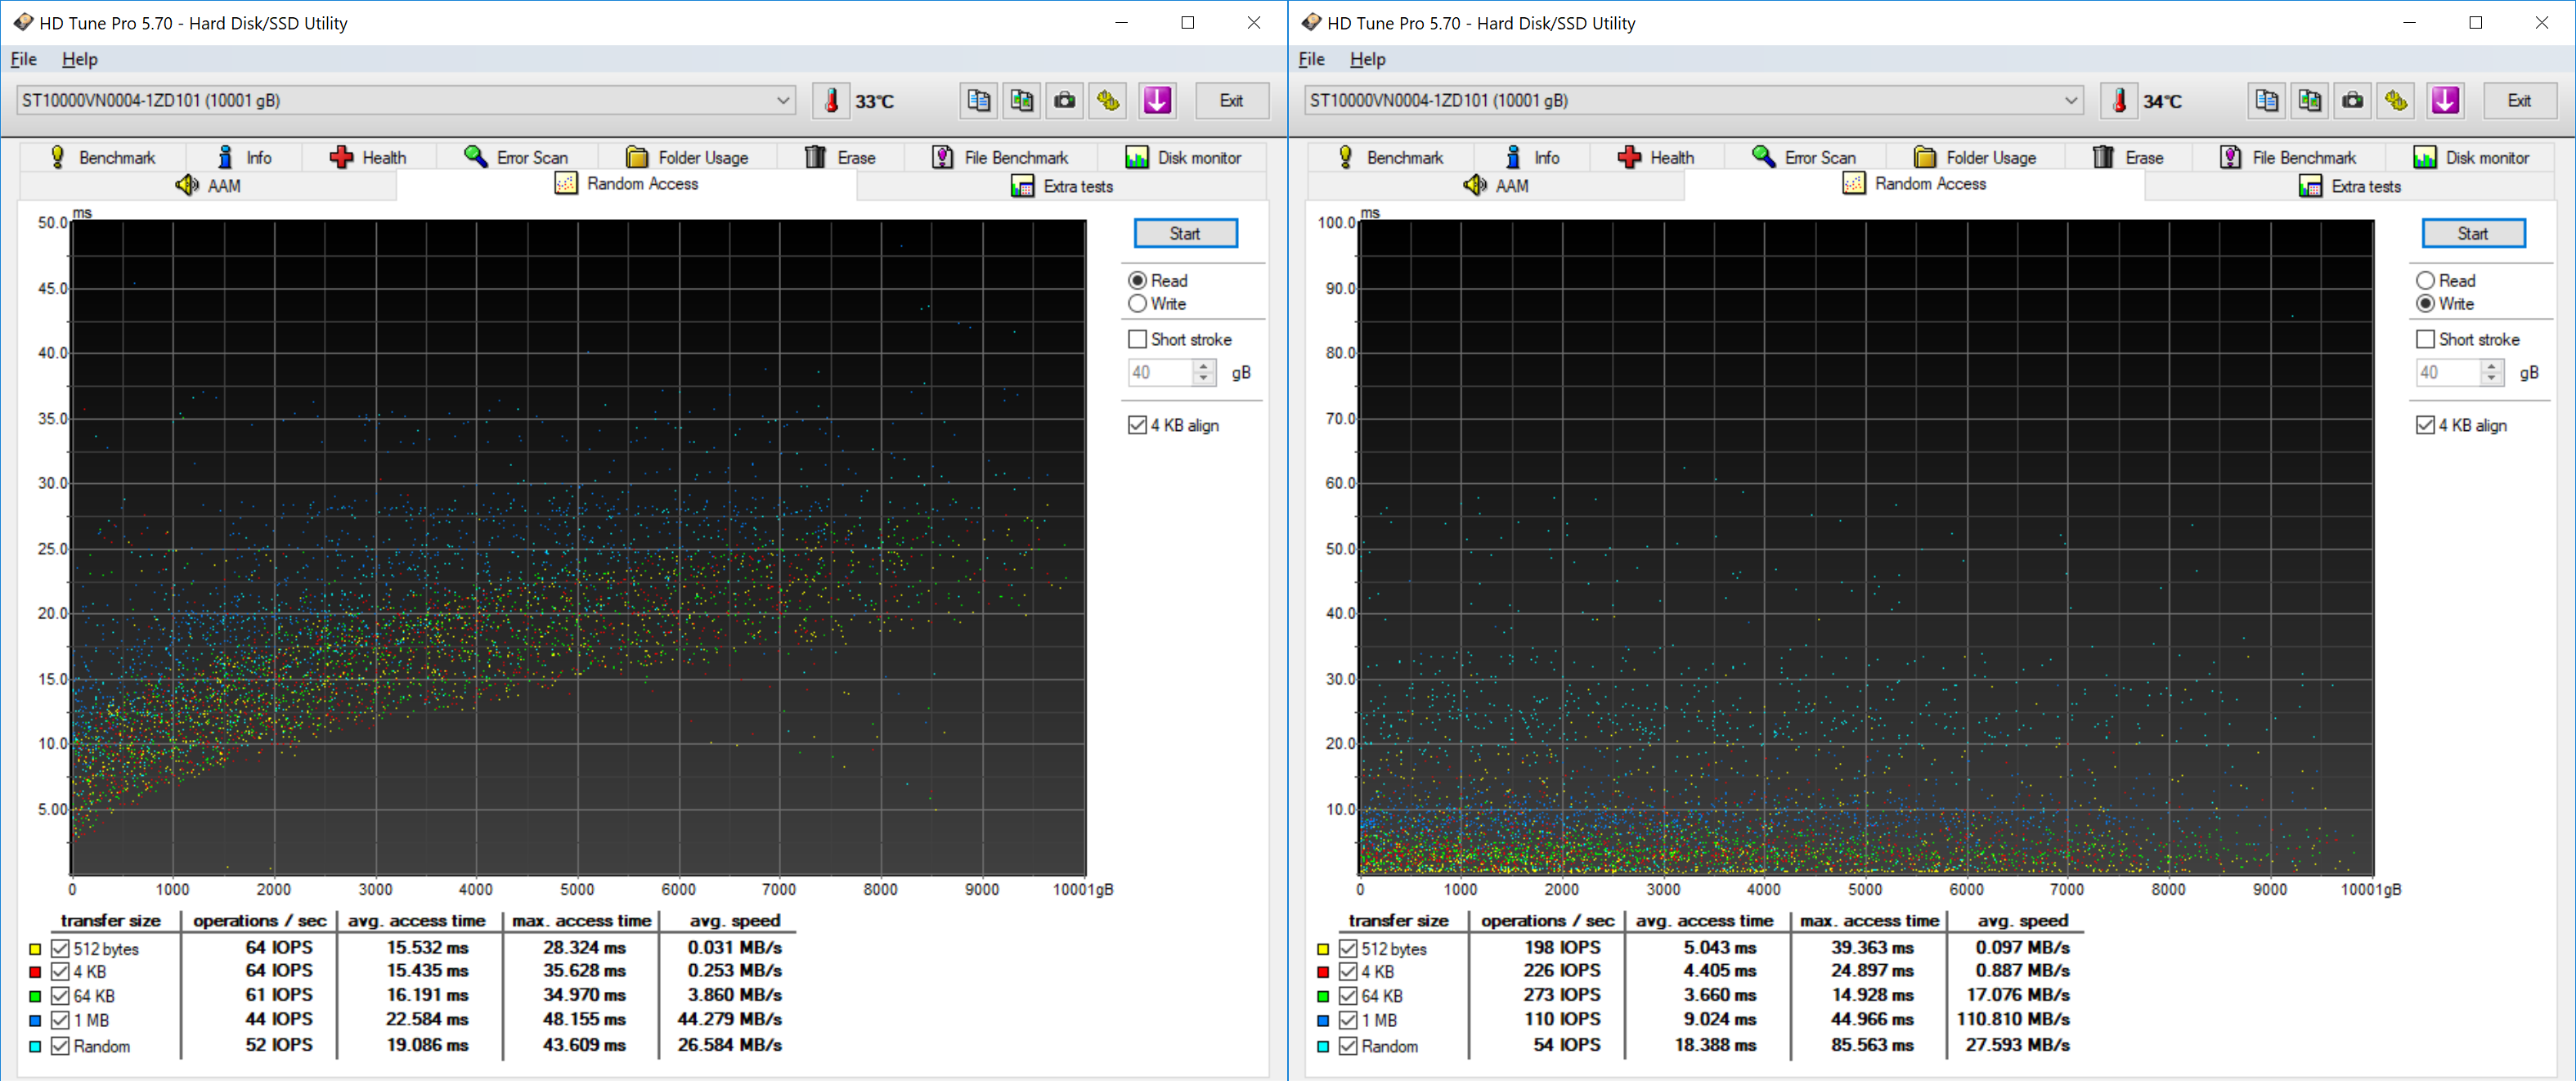This screenshot has height=1081, width=2576.
Task: Uncheck the Random checkbox in the left window
Action: point(60,1047)
